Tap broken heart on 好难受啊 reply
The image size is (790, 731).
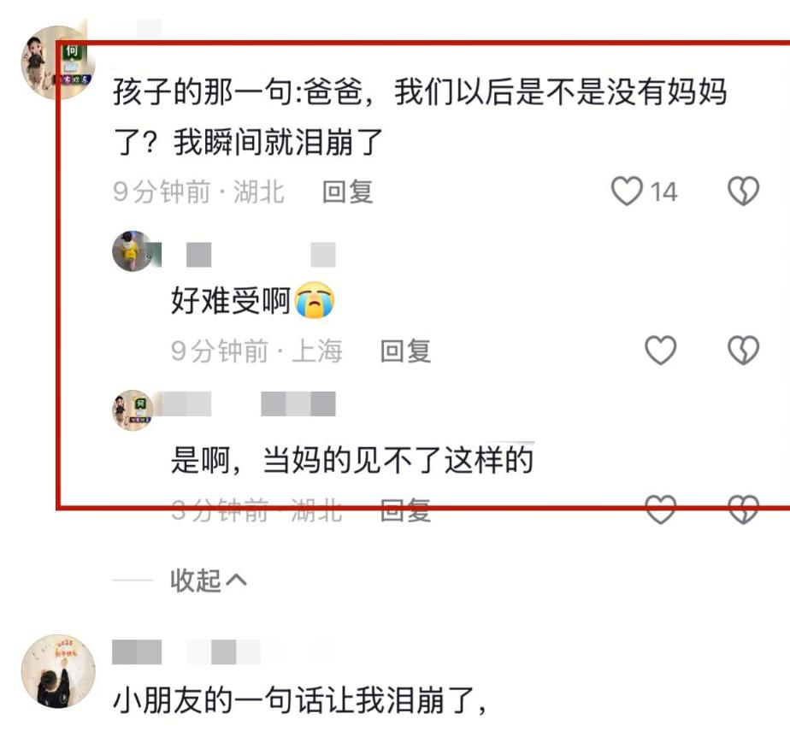click(x=743, y=351)
